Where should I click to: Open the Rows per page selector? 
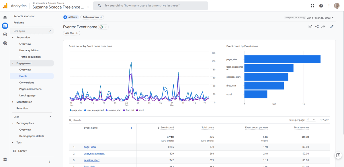[x=310, y=120]
